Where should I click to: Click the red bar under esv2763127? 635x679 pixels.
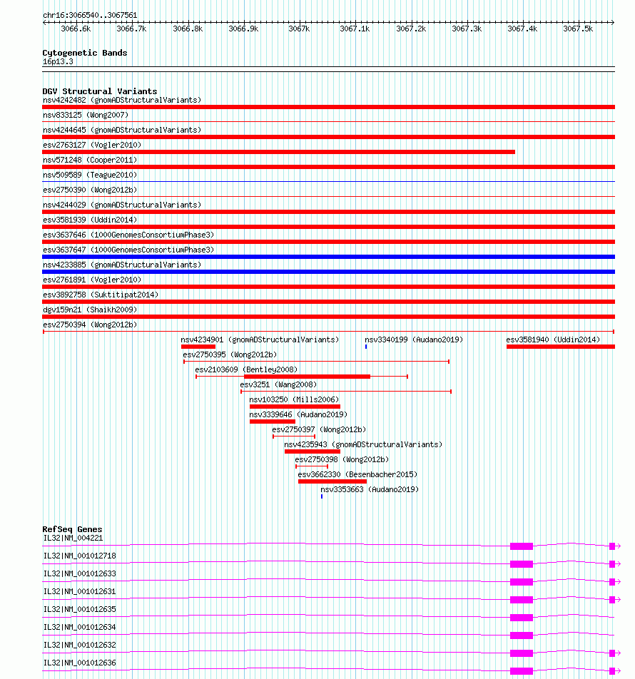coord(278,152)
